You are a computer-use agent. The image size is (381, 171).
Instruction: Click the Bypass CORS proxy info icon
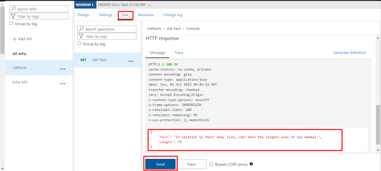(251, 164)
